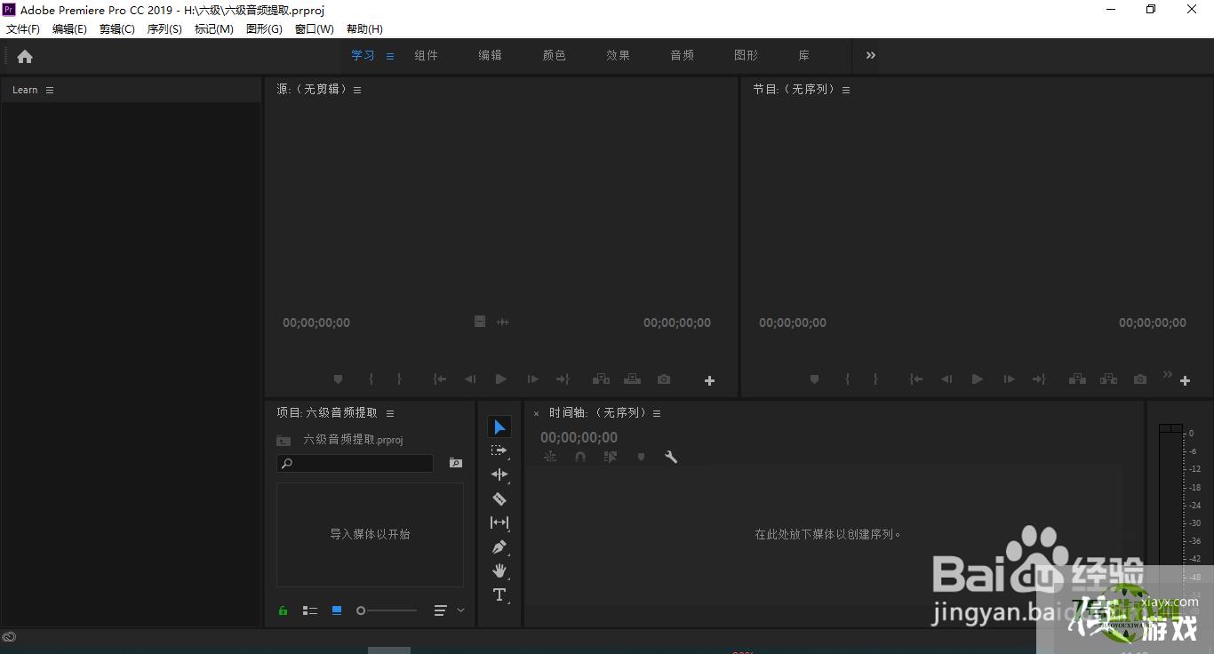Toggle add markers button in timeline

(x=641, y=457)
